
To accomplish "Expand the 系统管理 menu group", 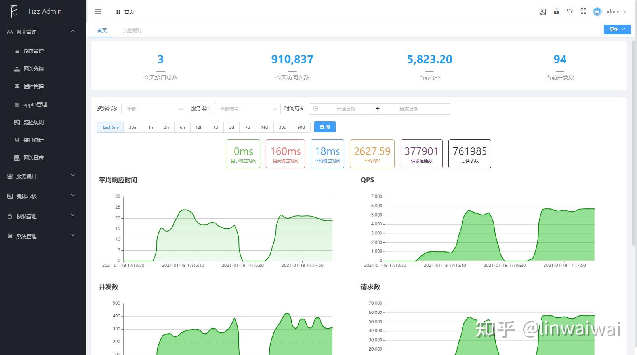I will click(x=43, y=236).
